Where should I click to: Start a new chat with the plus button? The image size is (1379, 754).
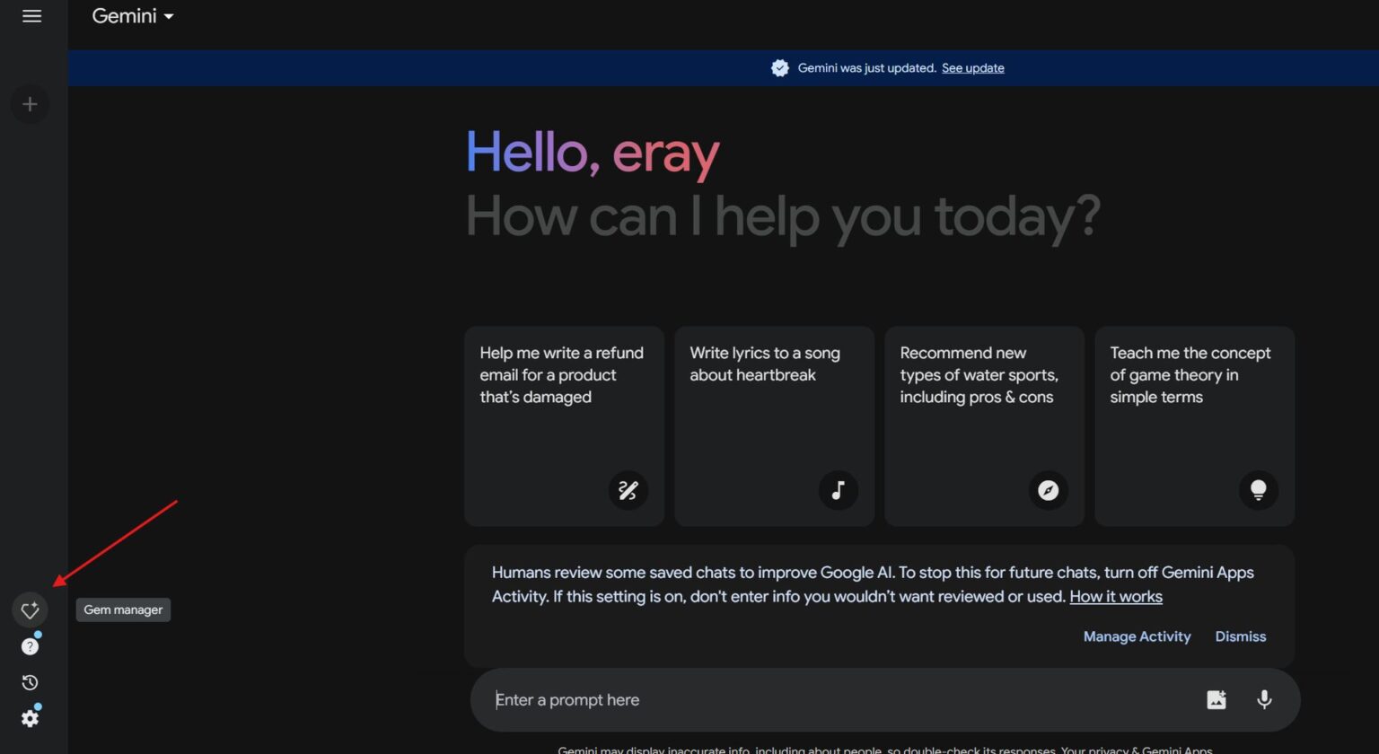(x=30, y=104)
